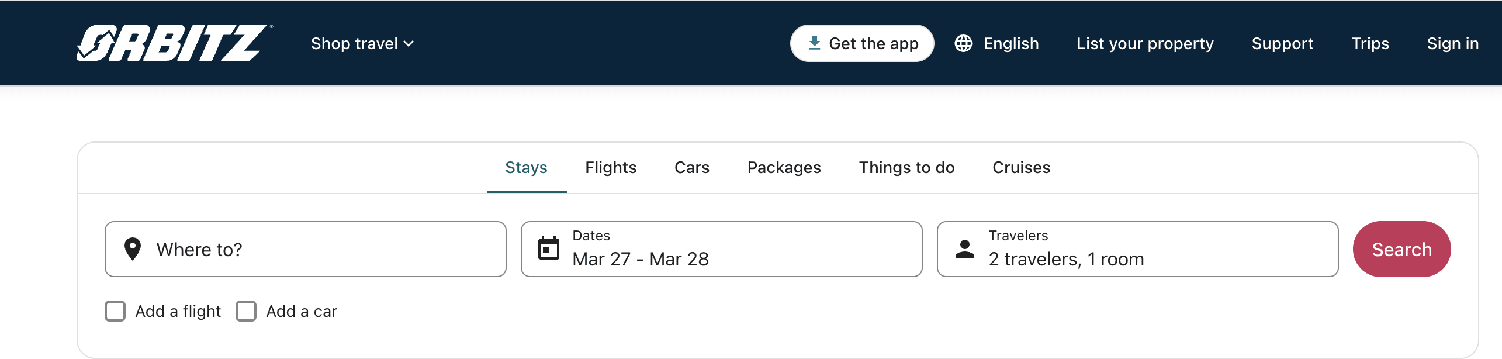This screenshot has height=359, width=1502.
Task: Switch to the Flights tab
Action: pos(611,168)
